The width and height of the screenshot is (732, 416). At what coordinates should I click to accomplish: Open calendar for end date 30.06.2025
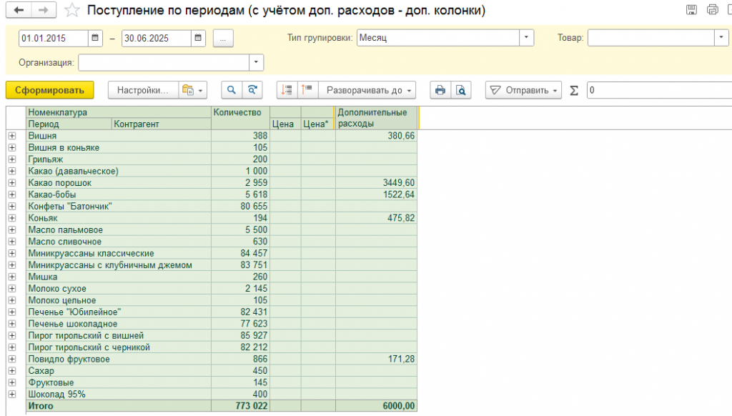(x=198, y=38)
